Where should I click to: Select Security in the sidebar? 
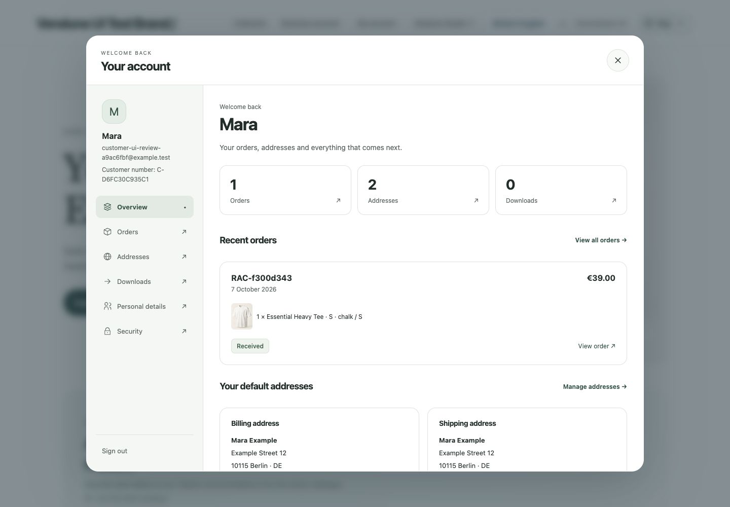[144, 331]
